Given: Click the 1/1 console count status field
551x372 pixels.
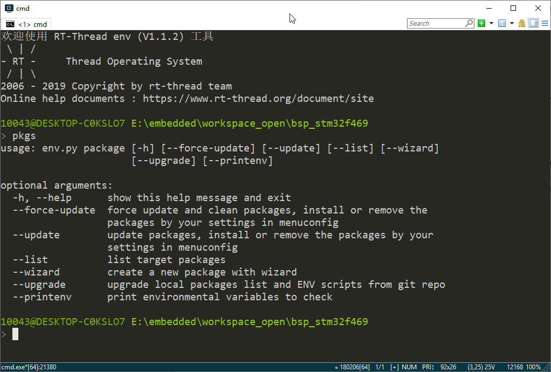Looking at the screenshot, I should 380,367.
